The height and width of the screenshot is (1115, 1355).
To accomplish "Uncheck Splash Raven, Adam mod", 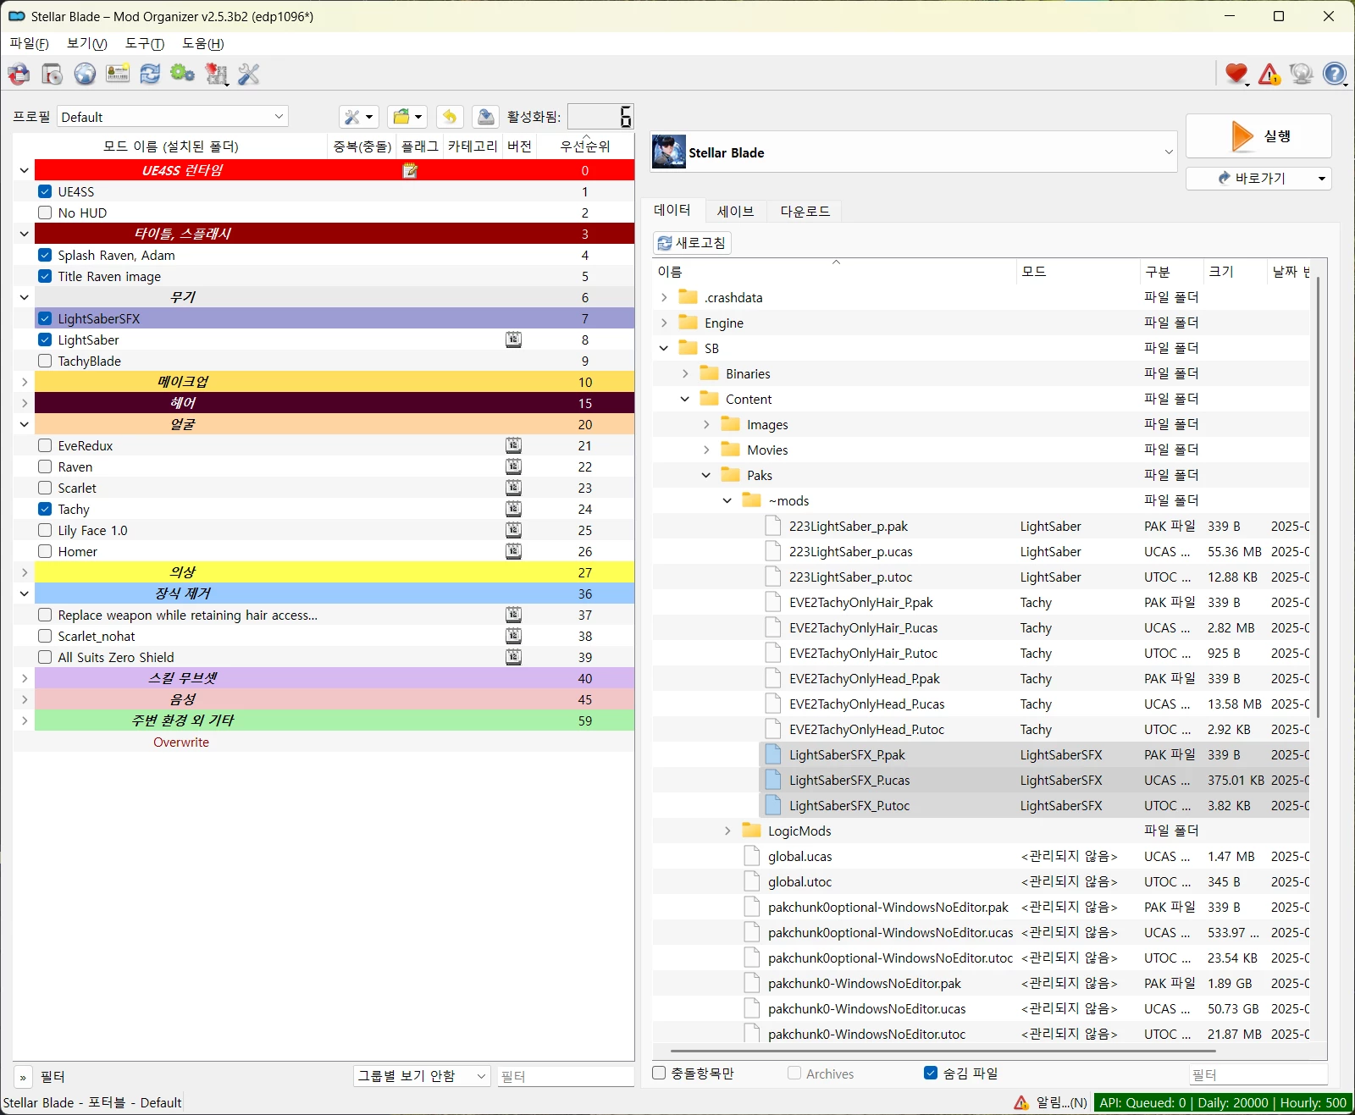I will tap(45, 255).
